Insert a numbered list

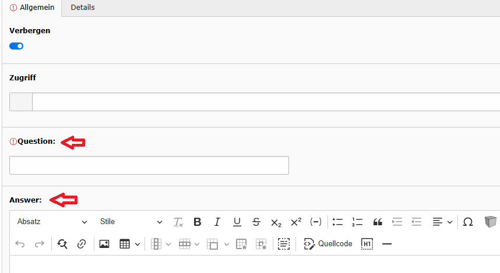point(357,222)
